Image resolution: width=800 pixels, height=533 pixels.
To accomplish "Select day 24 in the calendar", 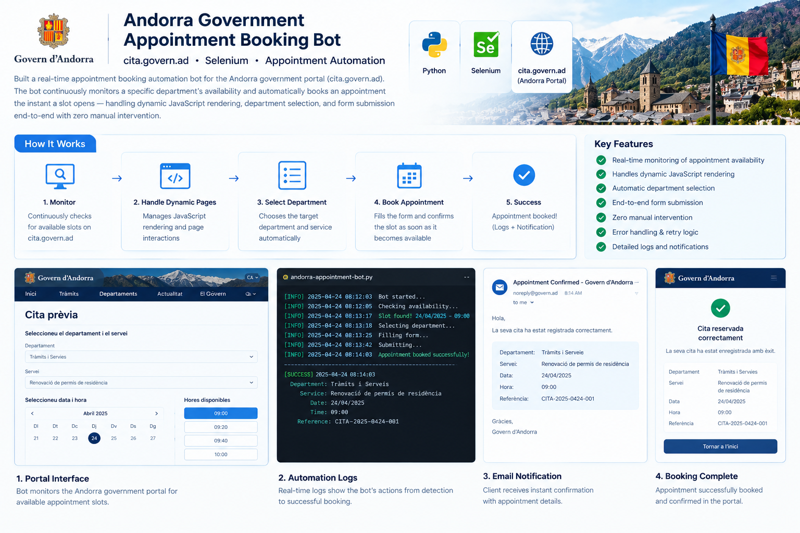I will tap(94, 438).
